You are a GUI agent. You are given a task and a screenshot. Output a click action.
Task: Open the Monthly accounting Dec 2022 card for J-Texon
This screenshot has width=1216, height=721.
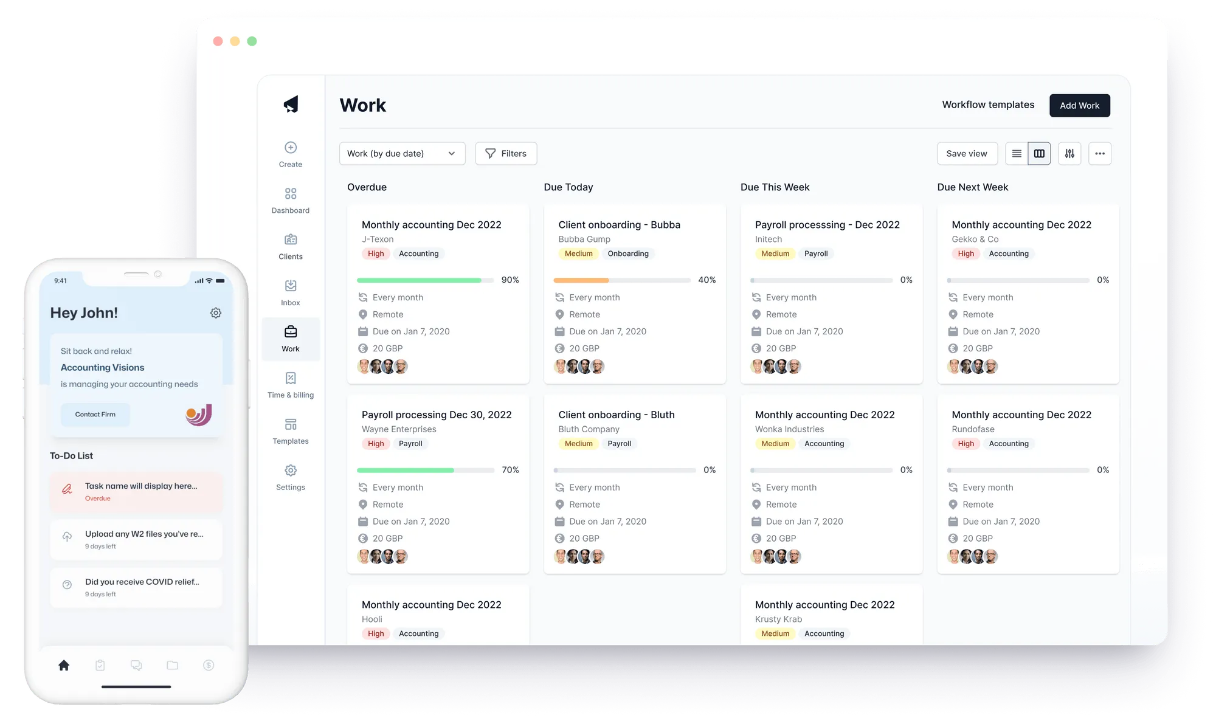pos(432,224)
